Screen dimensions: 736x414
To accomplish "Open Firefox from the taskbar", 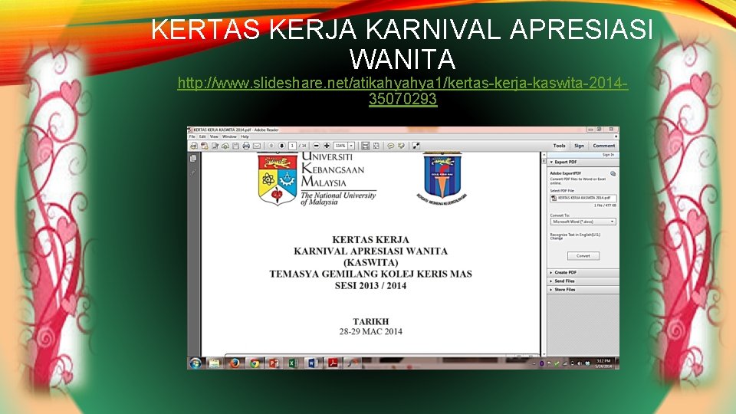I will point(235,363).
